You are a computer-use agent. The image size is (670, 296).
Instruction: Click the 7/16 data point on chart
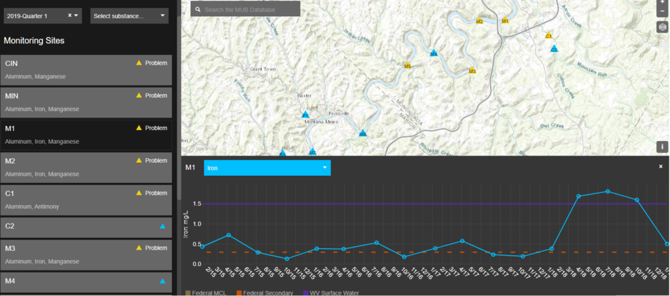(376, 242)
